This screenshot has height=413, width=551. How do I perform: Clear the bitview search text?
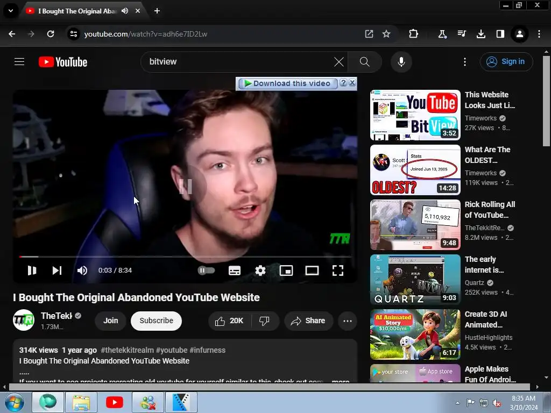tap(339, 62)
